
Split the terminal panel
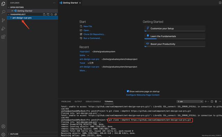coord(212,102)
